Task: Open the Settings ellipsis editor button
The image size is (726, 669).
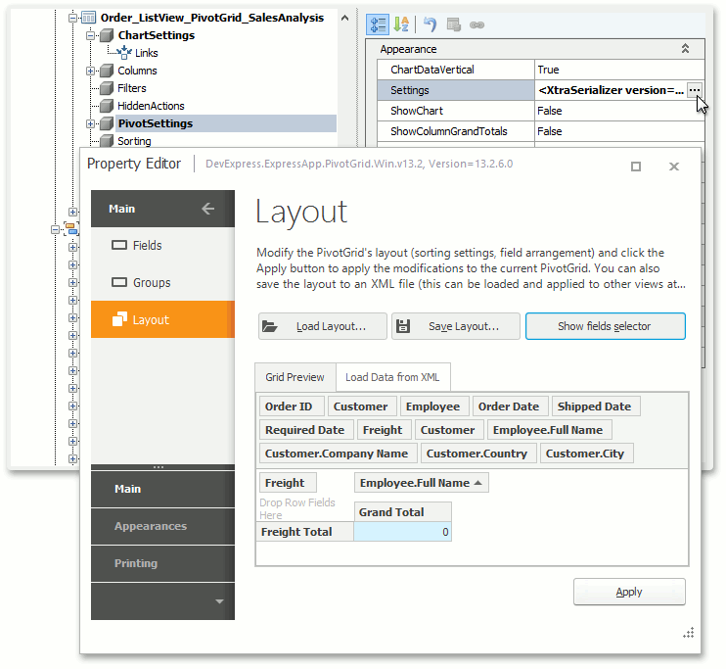Action: point(694,90)
